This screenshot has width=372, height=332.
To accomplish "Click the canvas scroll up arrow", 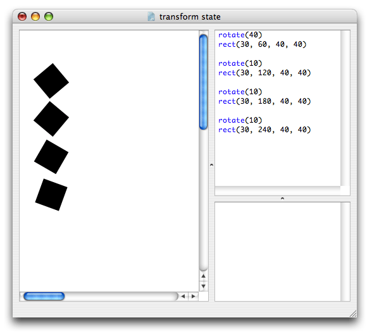I will (203, 276).
